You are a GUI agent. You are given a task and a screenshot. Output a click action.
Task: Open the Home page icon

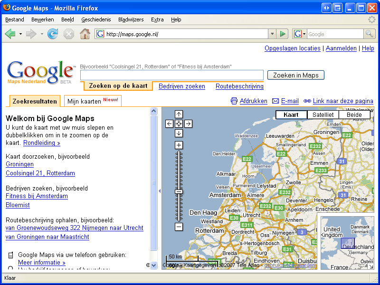point(85,34)
